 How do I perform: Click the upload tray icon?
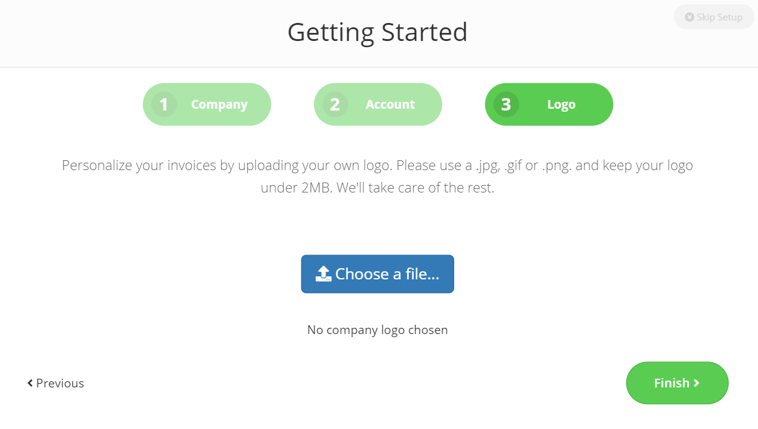[324, 274]
